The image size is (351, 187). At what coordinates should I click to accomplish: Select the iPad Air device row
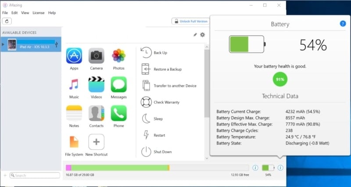point(31,44)
